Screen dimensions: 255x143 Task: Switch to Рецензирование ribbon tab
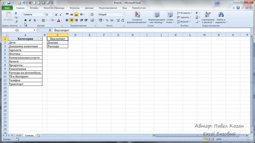point(108,8)
